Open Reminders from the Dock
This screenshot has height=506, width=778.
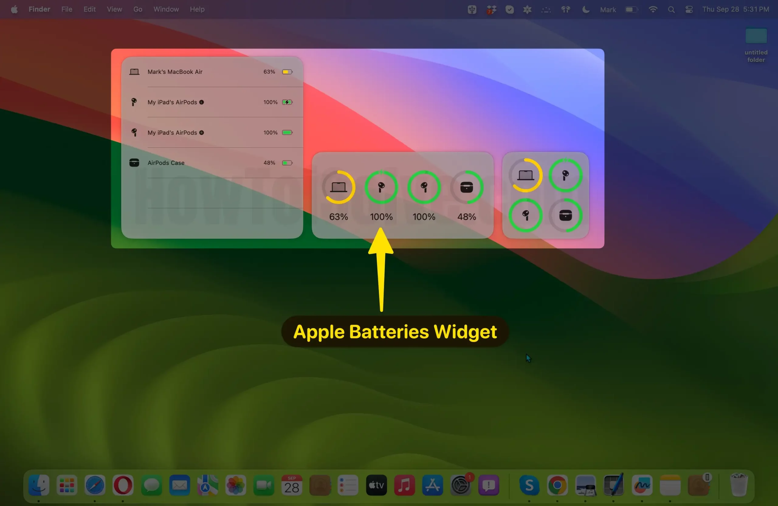(348, 485)
